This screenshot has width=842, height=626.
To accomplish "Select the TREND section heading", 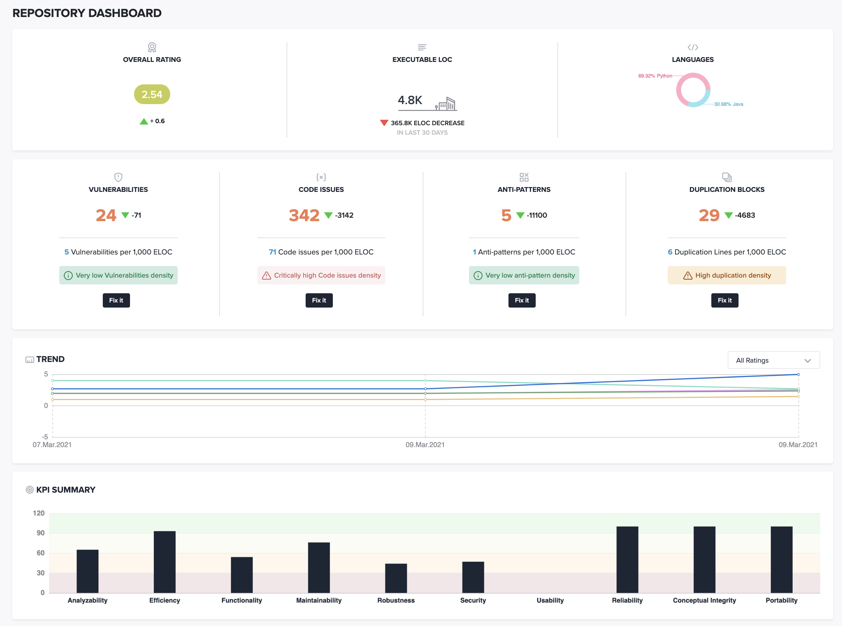I will 50,359.
